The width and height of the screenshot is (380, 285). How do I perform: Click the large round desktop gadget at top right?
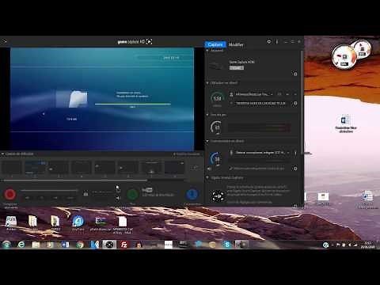pos(344,57)
